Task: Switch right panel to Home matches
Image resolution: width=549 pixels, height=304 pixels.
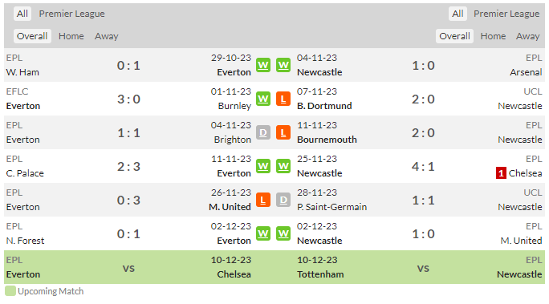Action: click(493, 36)
